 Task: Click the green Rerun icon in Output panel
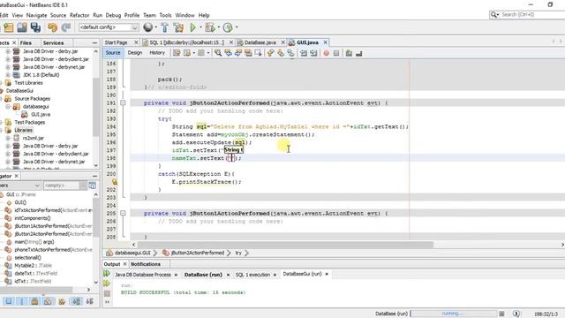click(107, 274)
